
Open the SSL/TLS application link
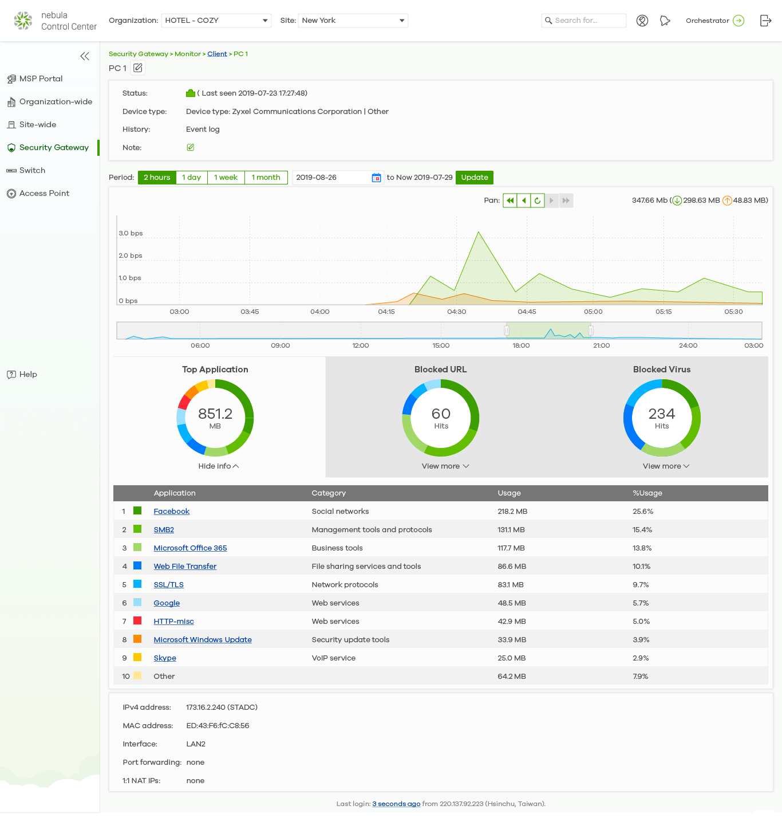tap(169, 585)
